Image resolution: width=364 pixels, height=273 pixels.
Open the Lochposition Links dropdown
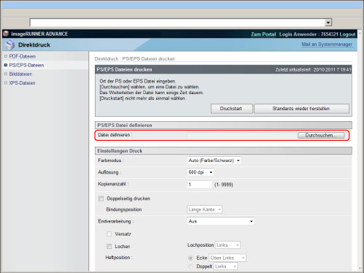click(228, 245)
